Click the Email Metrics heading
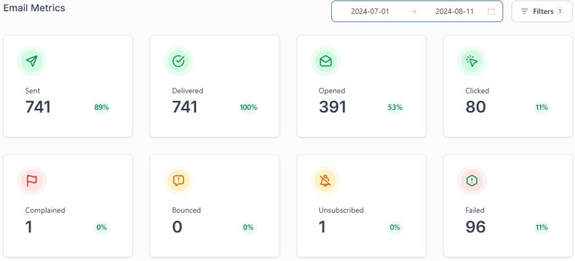This screenshot has width=575, height=261. tap(34, 8)
